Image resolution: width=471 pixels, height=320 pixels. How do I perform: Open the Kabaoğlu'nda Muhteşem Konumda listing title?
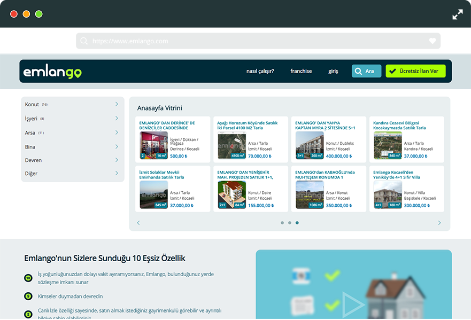[x=325, y=175]
